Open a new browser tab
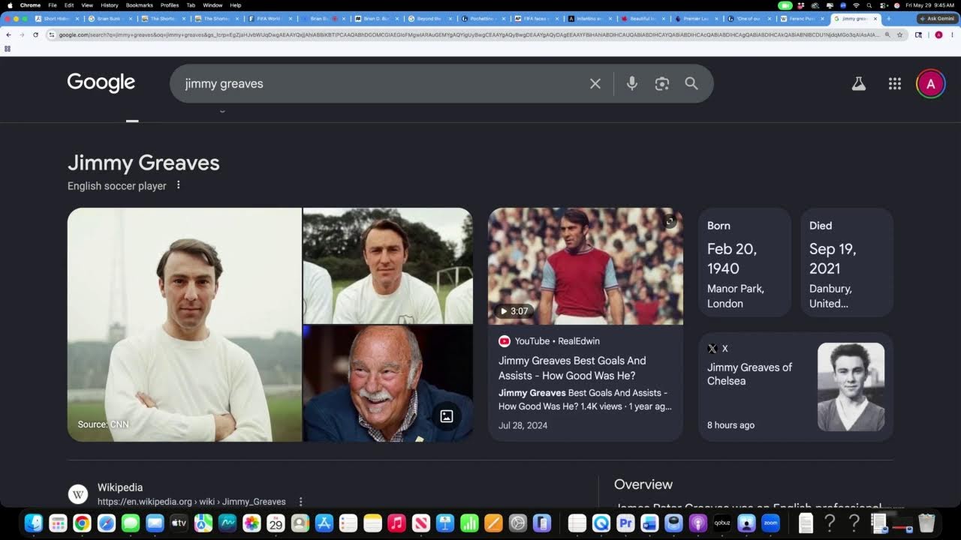The width and height of the screenshot is (961, 540). [x=889, y=18]
